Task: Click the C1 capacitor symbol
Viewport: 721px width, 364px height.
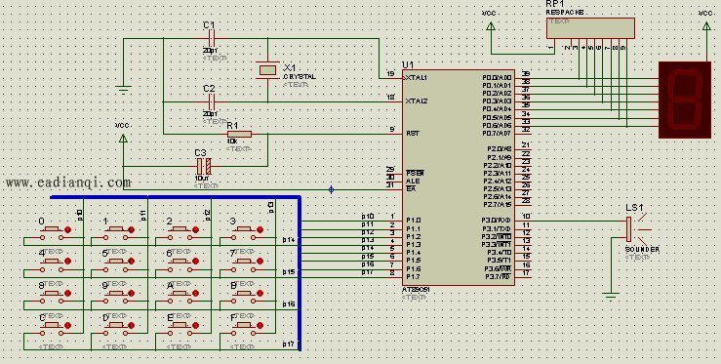Action: tap(212, 38)
